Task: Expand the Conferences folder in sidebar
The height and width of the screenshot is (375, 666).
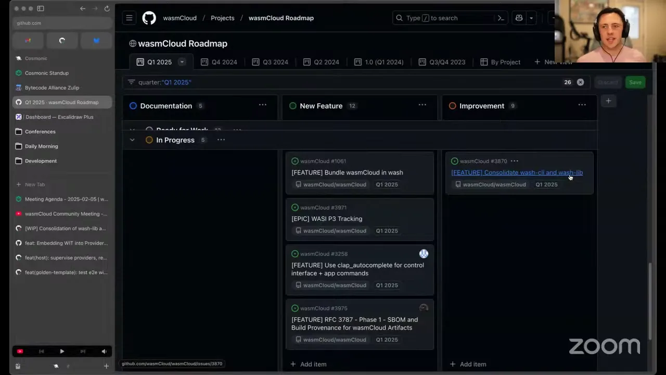Action: (62, 131)
